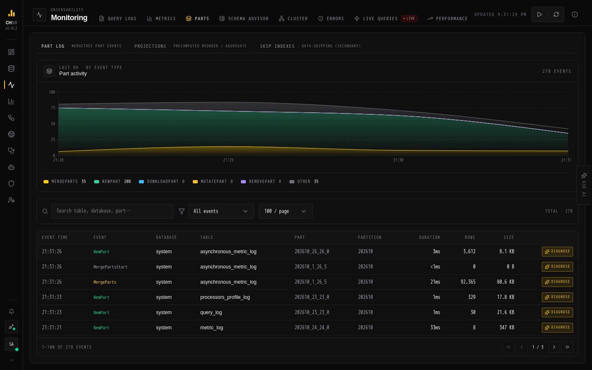Switch to the Schema Advisor tab

[x=244, y=18]
